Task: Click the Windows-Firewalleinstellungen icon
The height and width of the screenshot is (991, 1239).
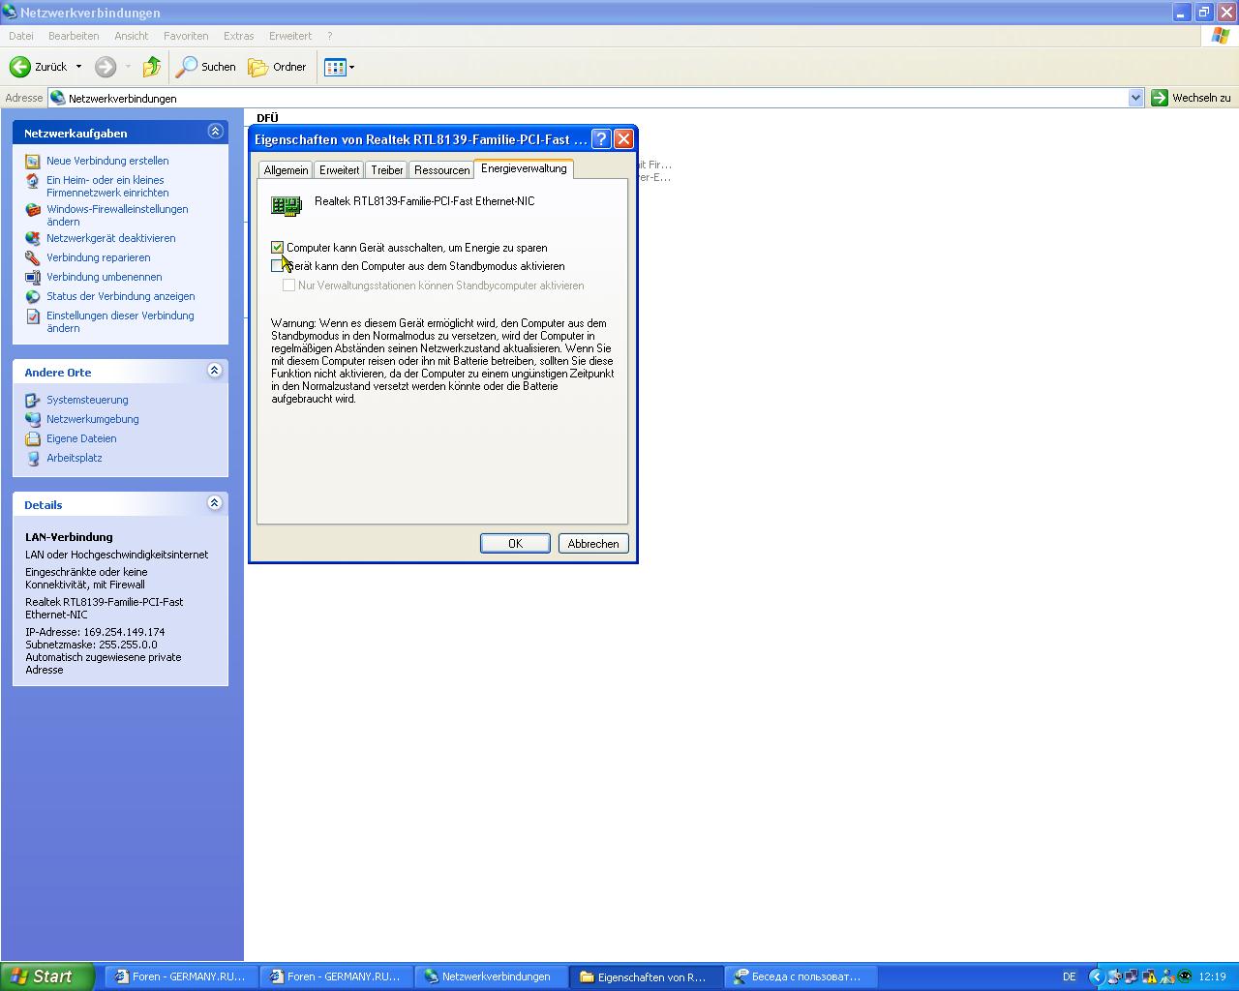Action: (33, 210)
